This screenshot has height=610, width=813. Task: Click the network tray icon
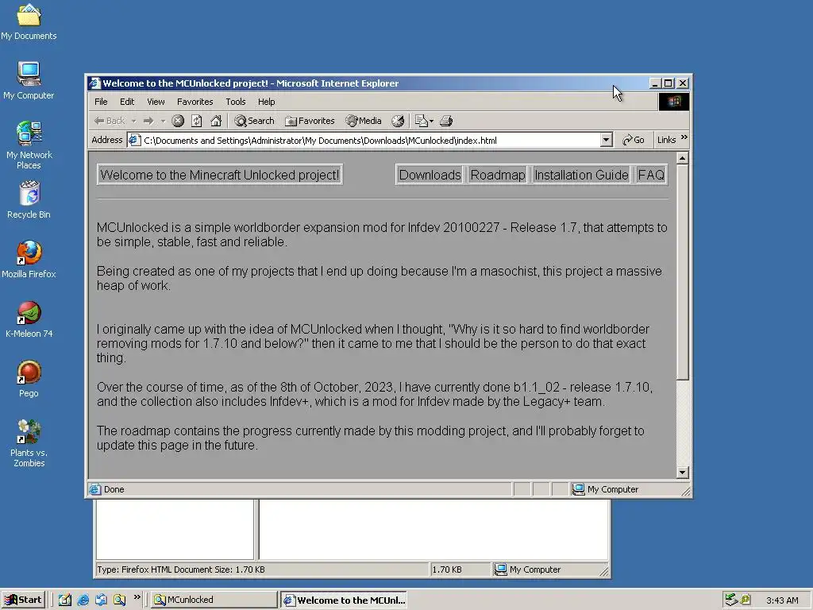tap(731, 600)
